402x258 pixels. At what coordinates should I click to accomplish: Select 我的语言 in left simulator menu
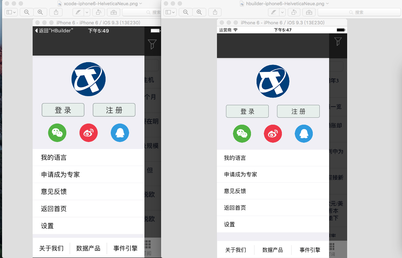pyautogui.click(x=89, y=157)
